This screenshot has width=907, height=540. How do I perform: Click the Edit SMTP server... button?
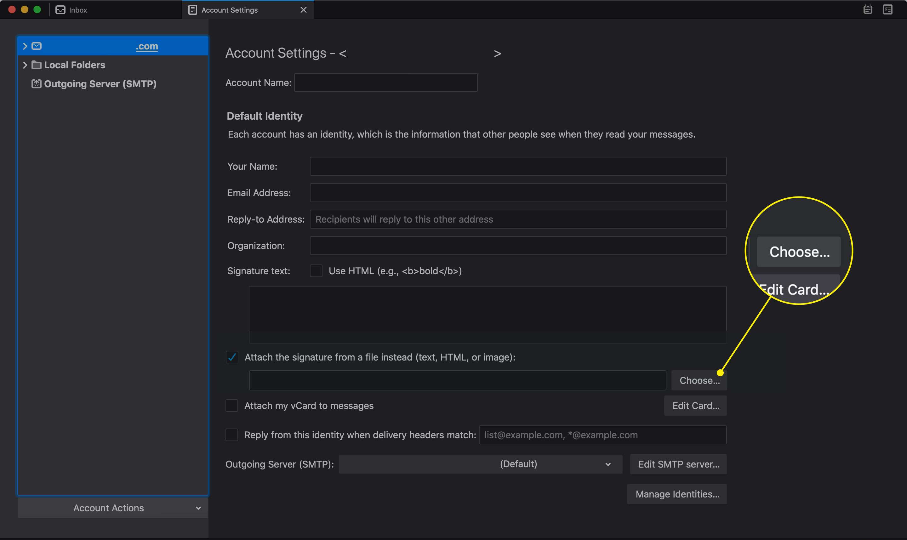tap(678, 464)
